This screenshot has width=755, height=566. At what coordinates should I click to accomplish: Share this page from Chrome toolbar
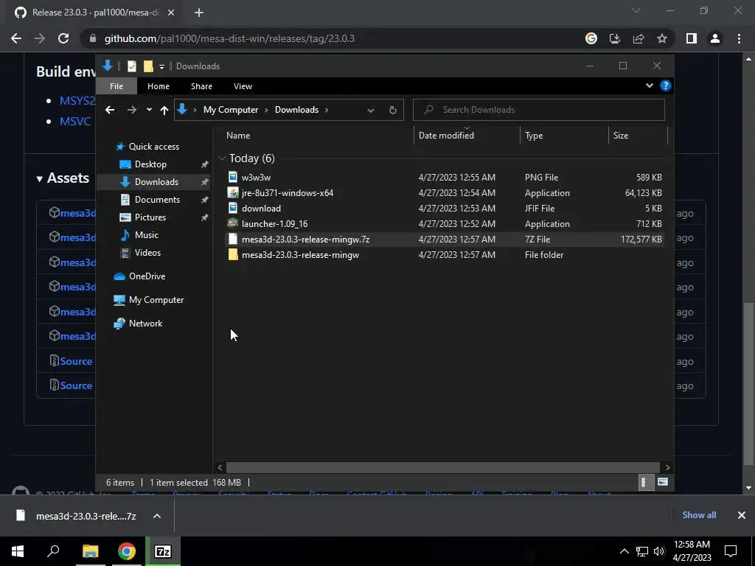point(639,38)
